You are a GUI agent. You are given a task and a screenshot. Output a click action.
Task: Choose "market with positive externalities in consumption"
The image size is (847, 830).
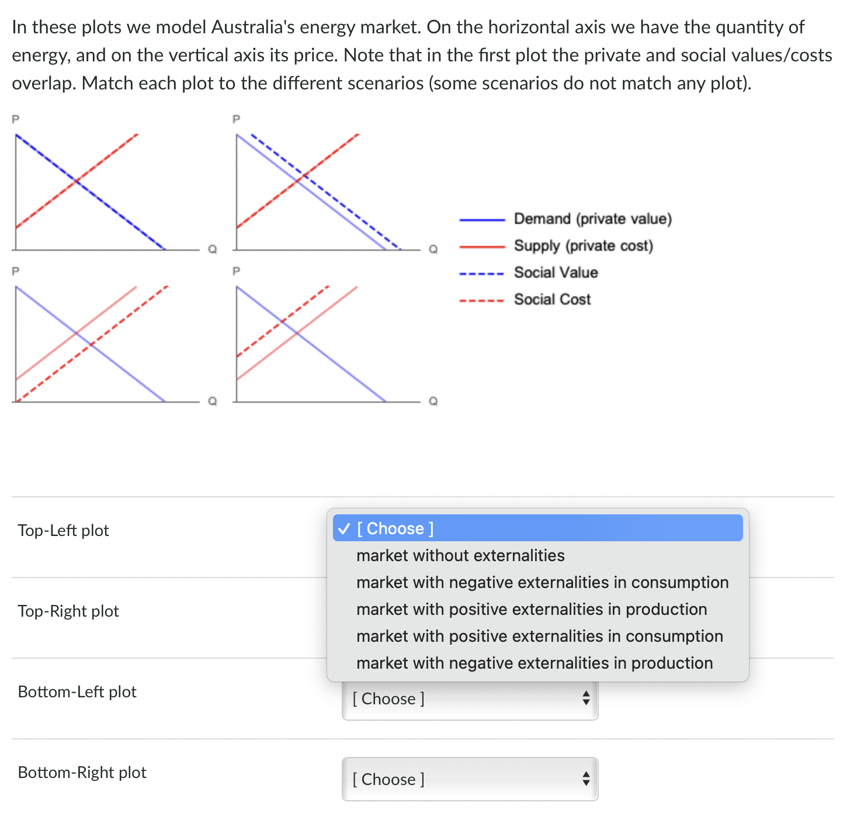pos(540,636)
